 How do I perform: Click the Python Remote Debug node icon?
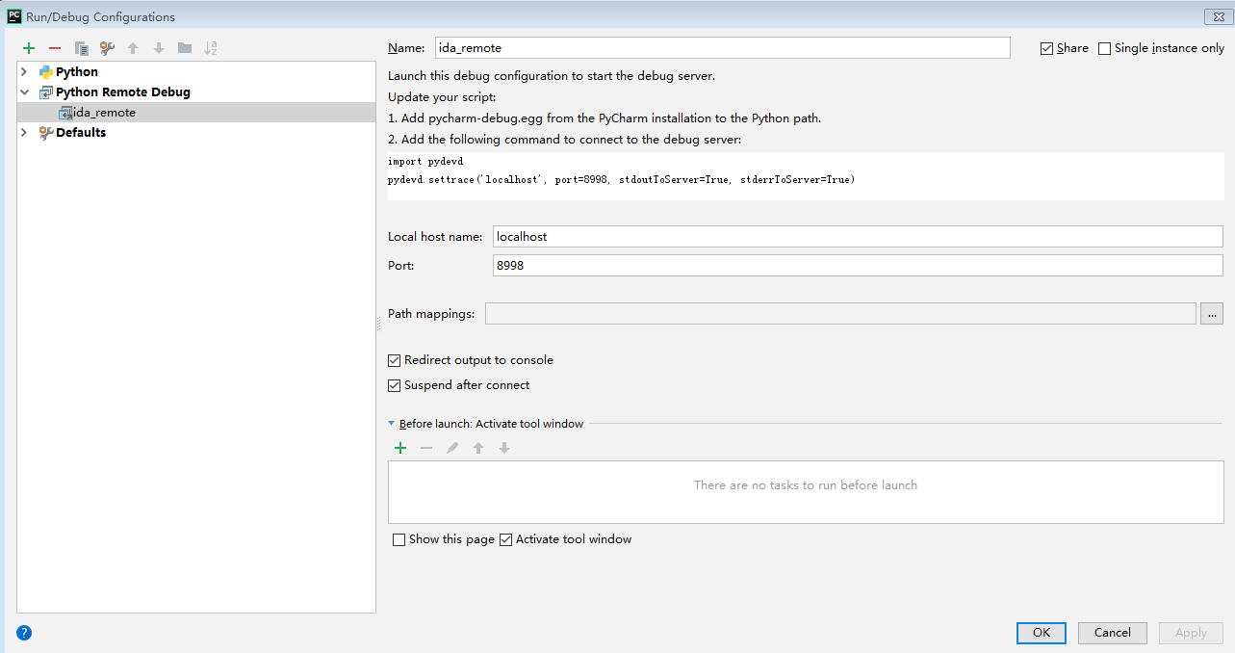pos(46,92)
